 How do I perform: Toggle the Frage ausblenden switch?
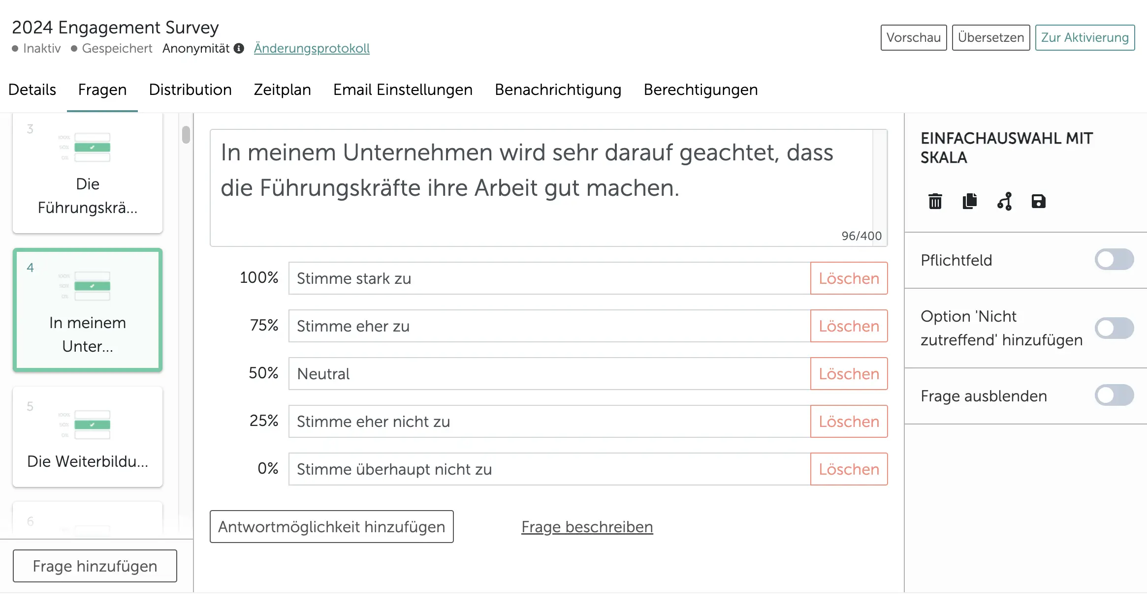pyautogui.click(x=1114, y=395)
